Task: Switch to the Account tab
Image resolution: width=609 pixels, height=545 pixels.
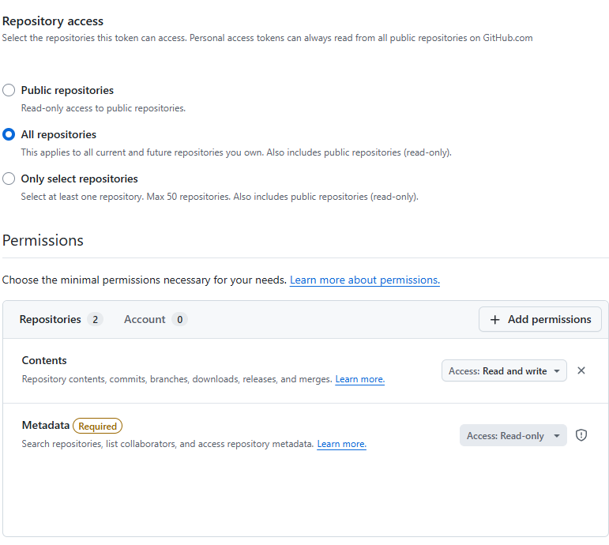Action: pos(145,320)
